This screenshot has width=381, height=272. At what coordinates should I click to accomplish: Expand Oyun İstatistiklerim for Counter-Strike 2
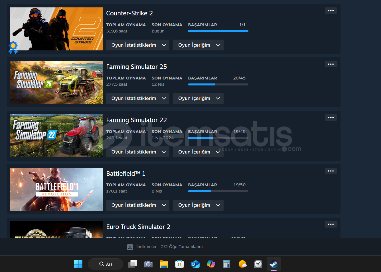[x=138, y=45]
